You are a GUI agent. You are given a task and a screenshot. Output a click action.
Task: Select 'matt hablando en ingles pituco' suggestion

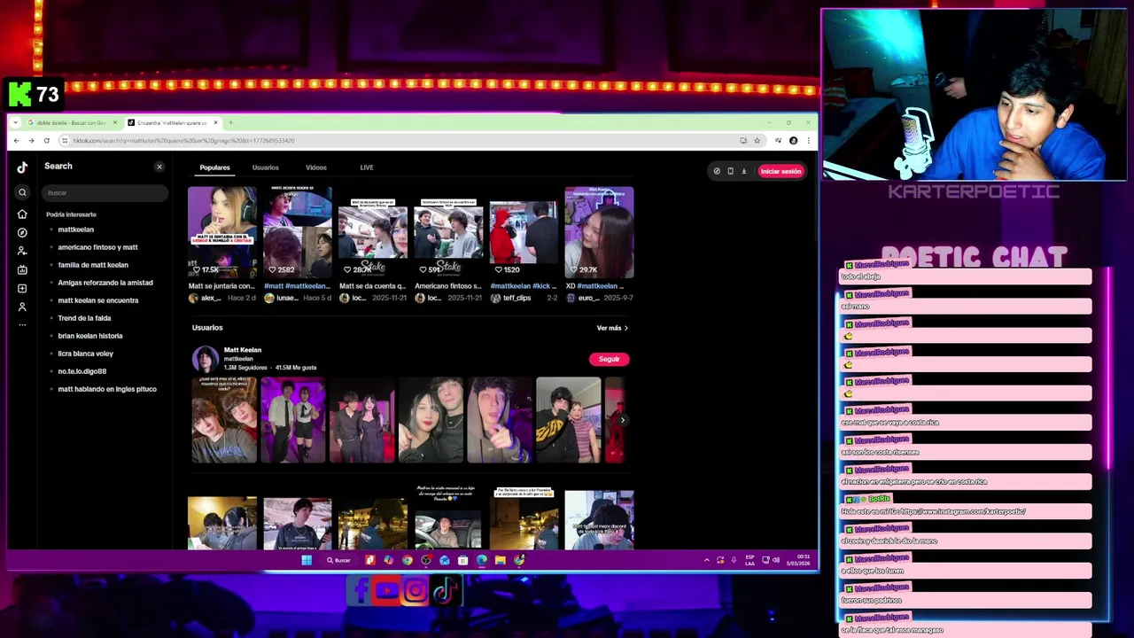tap(107, 389)
